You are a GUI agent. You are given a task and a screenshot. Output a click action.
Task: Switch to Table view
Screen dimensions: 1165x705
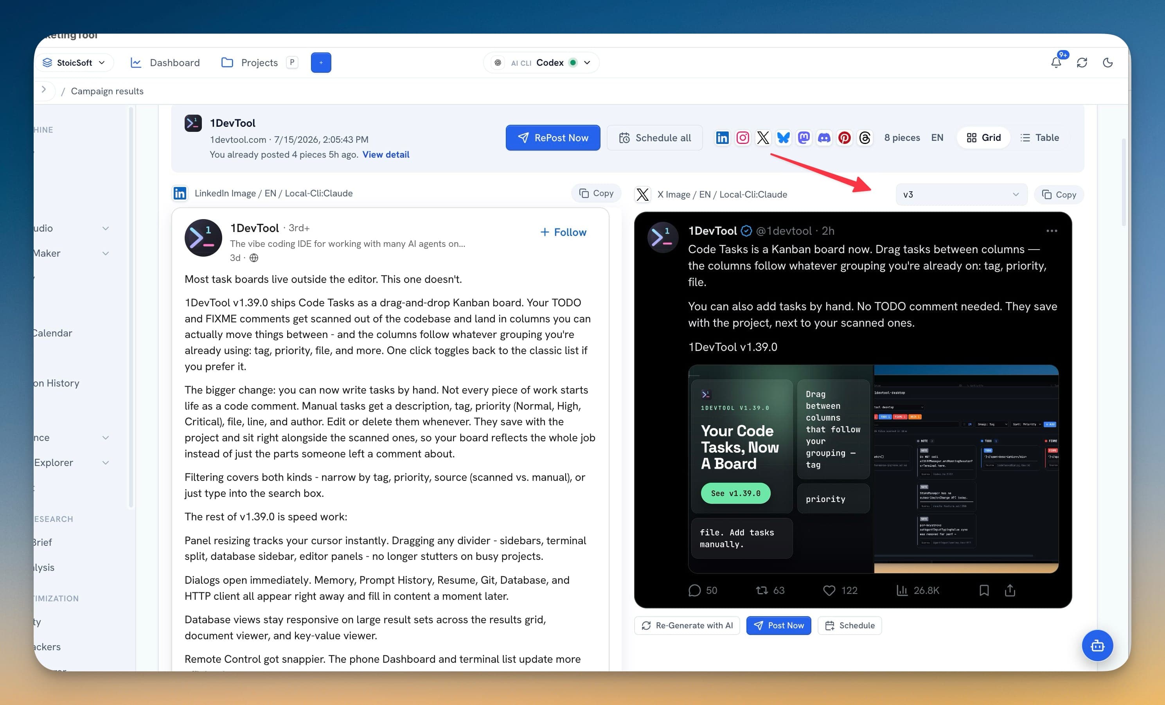[x=1040, y=138]
